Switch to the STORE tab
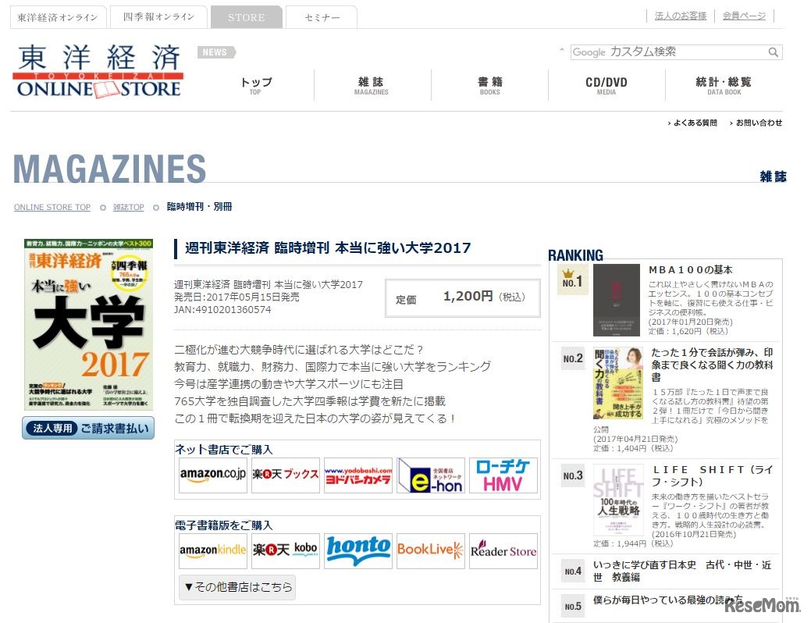Image resolution: width=811 pixels, height=623 pixels. [x=246, y=16]
